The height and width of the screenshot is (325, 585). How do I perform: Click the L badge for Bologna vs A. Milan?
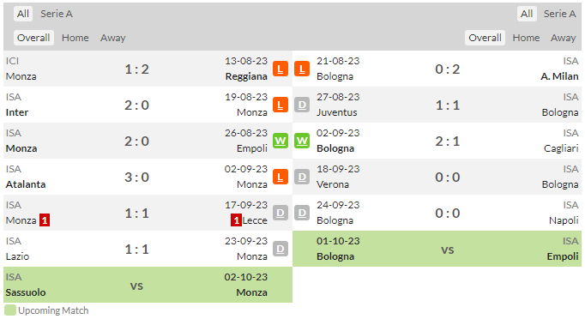302,69
